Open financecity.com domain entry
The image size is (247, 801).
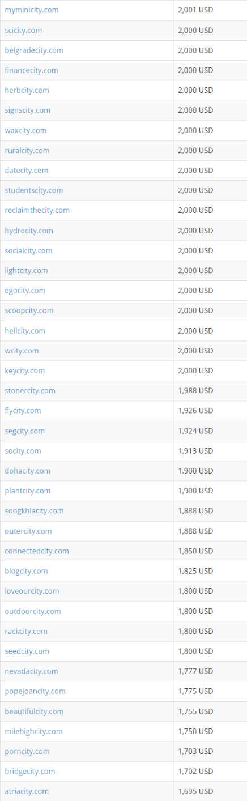(32, 70)
